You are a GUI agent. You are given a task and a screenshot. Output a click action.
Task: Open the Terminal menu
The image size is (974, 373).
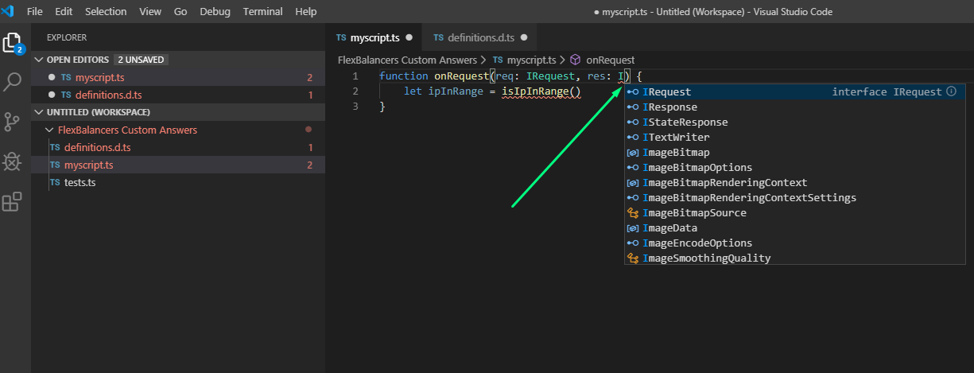point(261,12)
